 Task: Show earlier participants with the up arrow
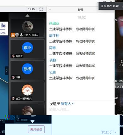(27, 16)
